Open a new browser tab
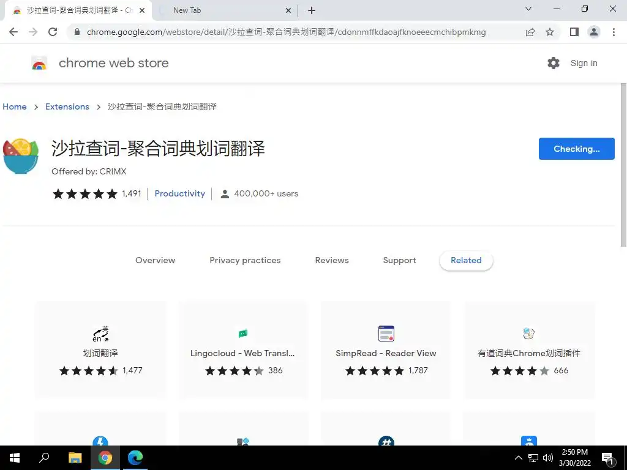Screen dimensions: 627x470 [x=312, y=10]
